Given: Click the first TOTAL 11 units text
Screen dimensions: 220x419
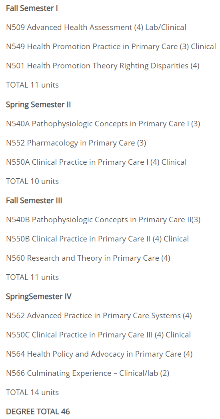Looking at the screenshot, I should [32, 85].
